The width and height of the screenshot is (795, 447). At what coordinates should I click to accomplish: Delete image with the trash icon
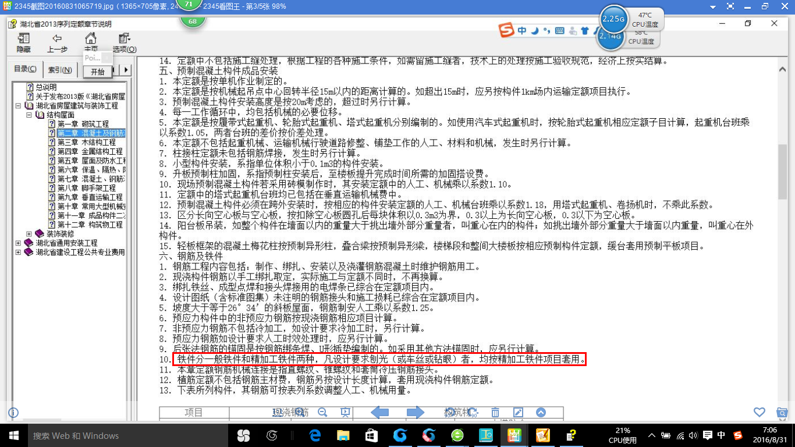click(495, 412)
